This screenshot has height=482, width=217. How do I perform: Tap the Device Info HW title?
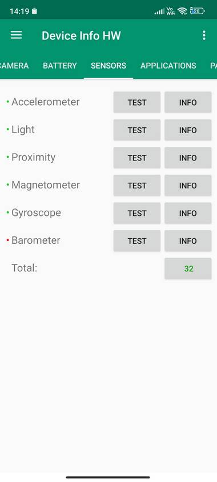click(x=81, y=35)
